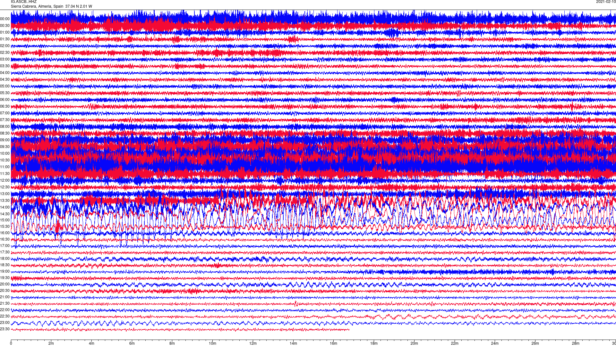Select the 21:00 time label
Screen dimensions: 616x346
tap(5, 297)
